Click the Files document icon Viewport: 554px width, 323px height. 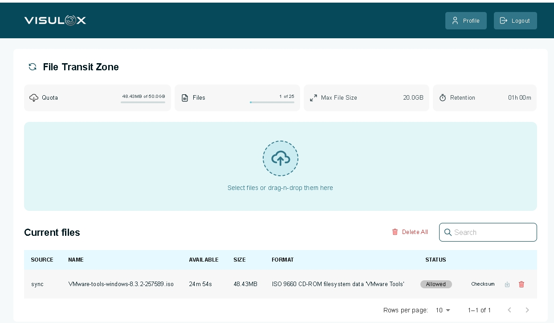[185, 98]
